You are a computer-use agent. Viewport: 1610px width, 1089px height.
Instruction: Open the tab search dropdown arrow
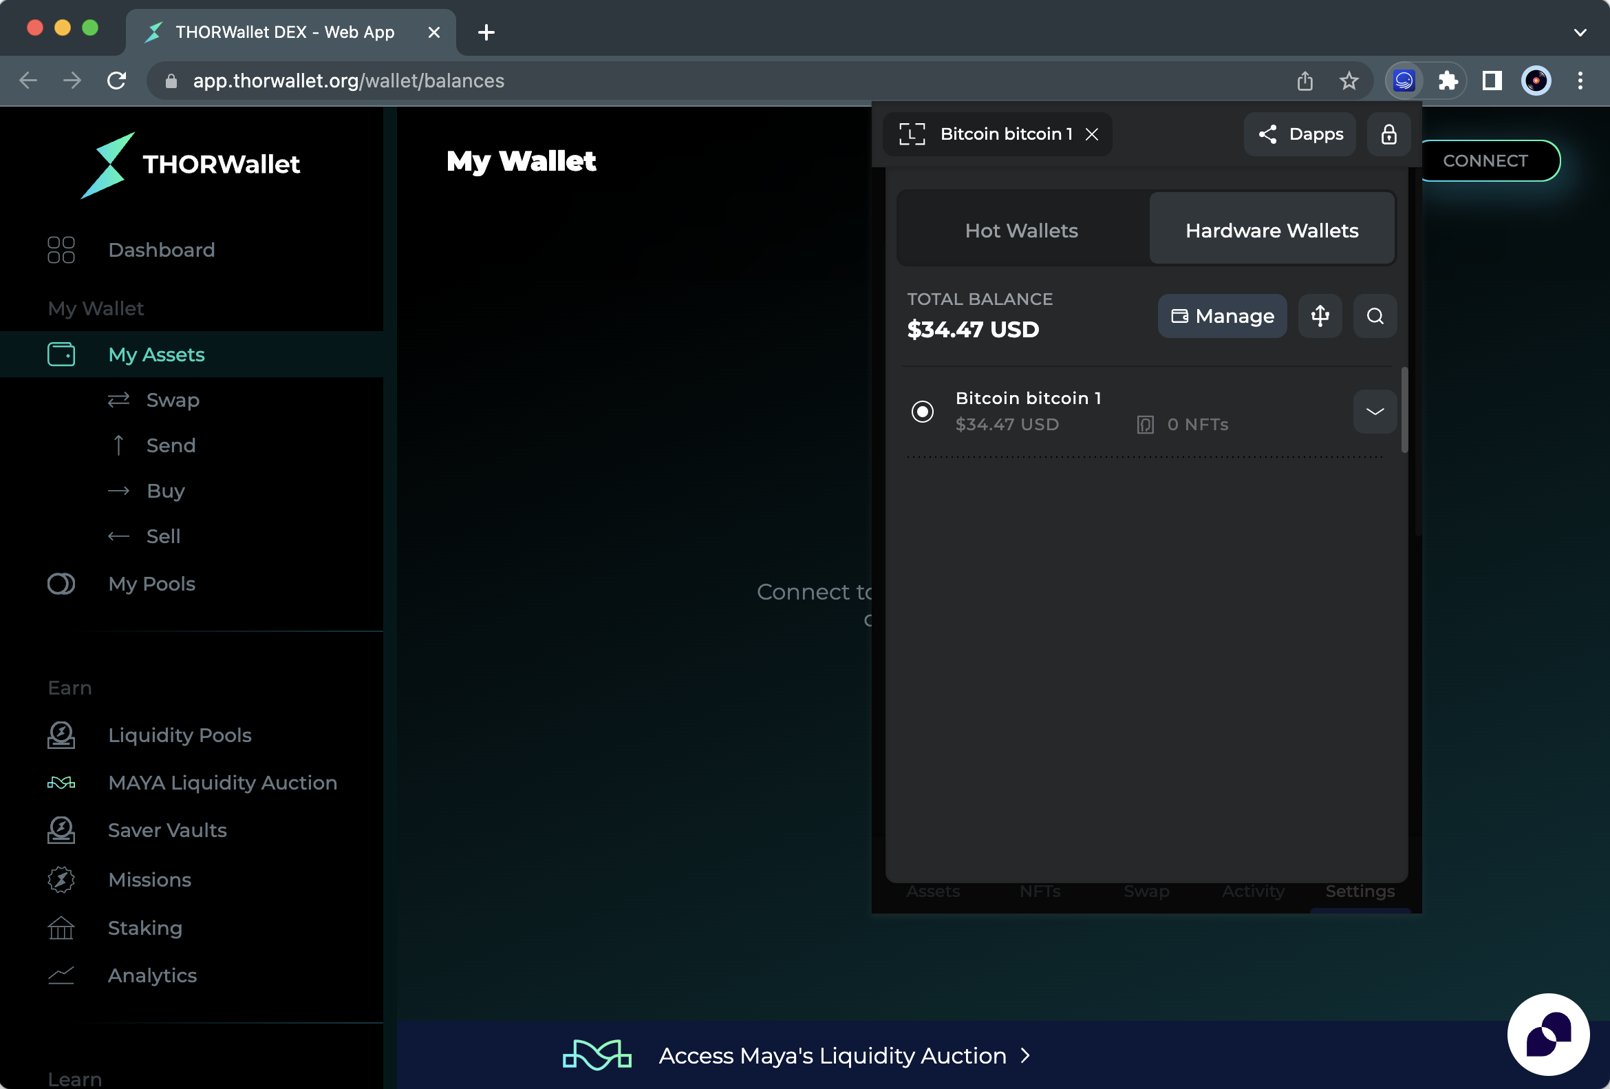point(1580,32)
